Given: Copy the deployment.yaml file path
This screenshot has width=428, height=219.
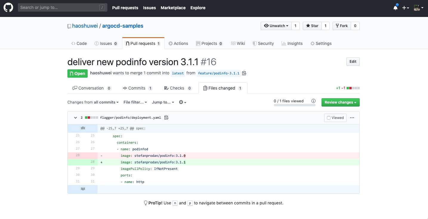Looking at the screenshot, I should [166, 118].
